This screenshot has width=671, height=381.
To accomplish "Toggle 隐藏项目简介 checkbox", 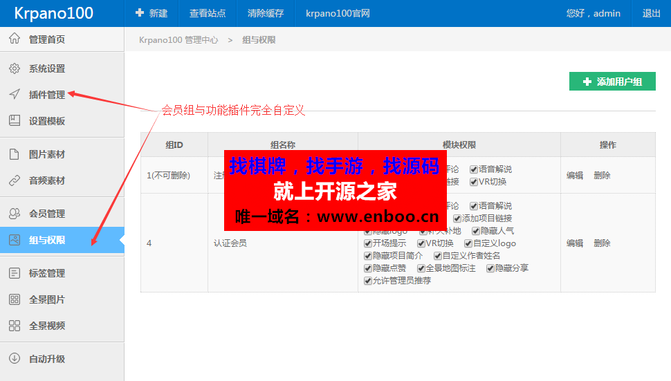I will (367, 256).
